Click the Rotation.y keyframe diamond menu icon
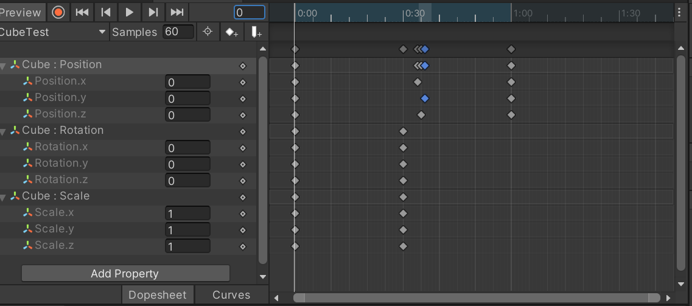The image size is (692, 306). [x=242, y=164]
